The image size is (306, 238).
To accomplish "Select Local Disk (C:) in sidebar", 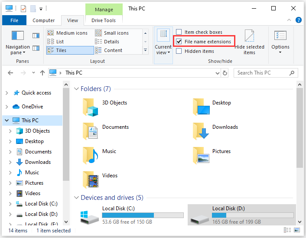I will tap(41, 204).
